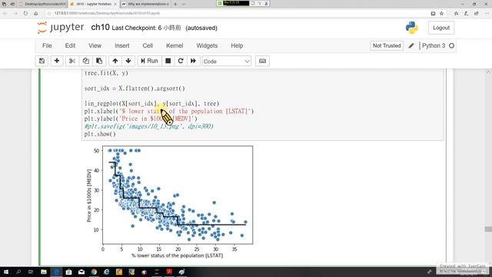Open the Edit menu

point(70,45)
